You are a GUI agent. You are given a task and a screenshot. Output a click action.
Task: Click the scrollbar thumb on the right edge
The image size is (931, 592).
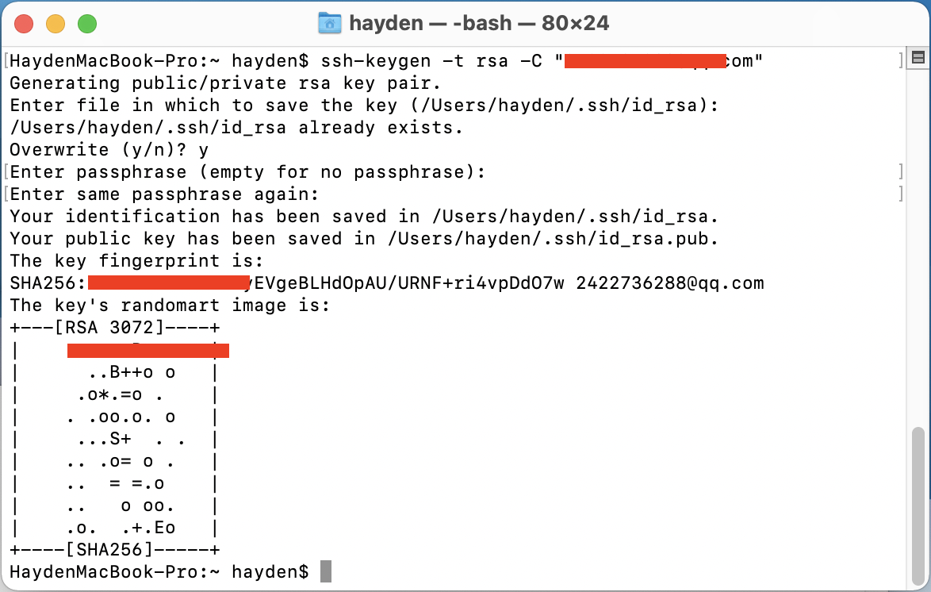click(x=918, y=506)
